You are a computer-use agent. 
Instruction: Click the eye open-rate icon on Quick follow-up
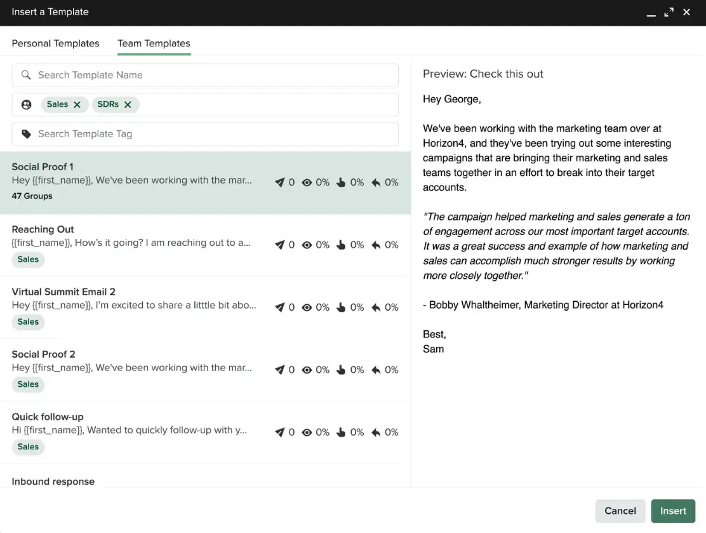pos(307,432)
